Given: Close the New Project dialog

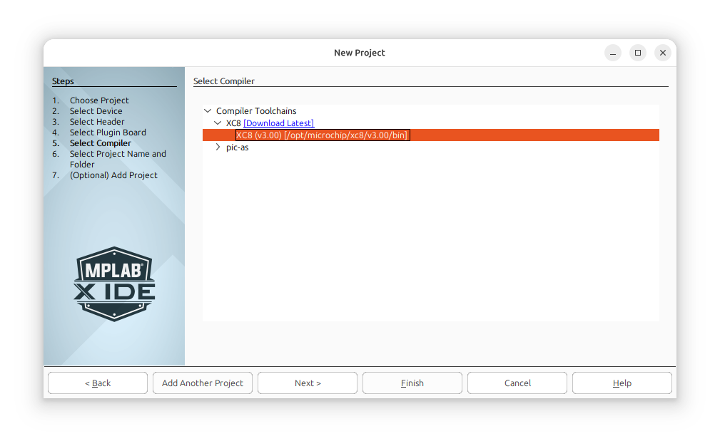Looking at the screenshot, I should point(663,53).
